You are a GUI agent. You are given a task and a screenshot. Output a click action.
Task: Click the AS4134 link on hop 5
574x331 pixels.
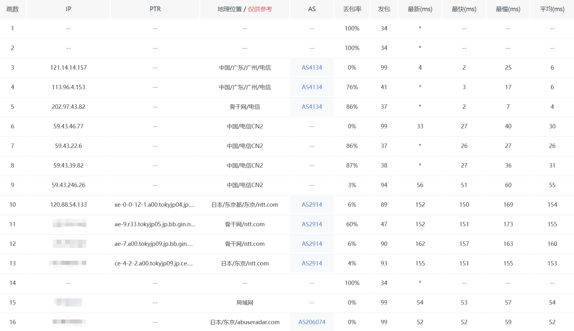tap(311, 107)
